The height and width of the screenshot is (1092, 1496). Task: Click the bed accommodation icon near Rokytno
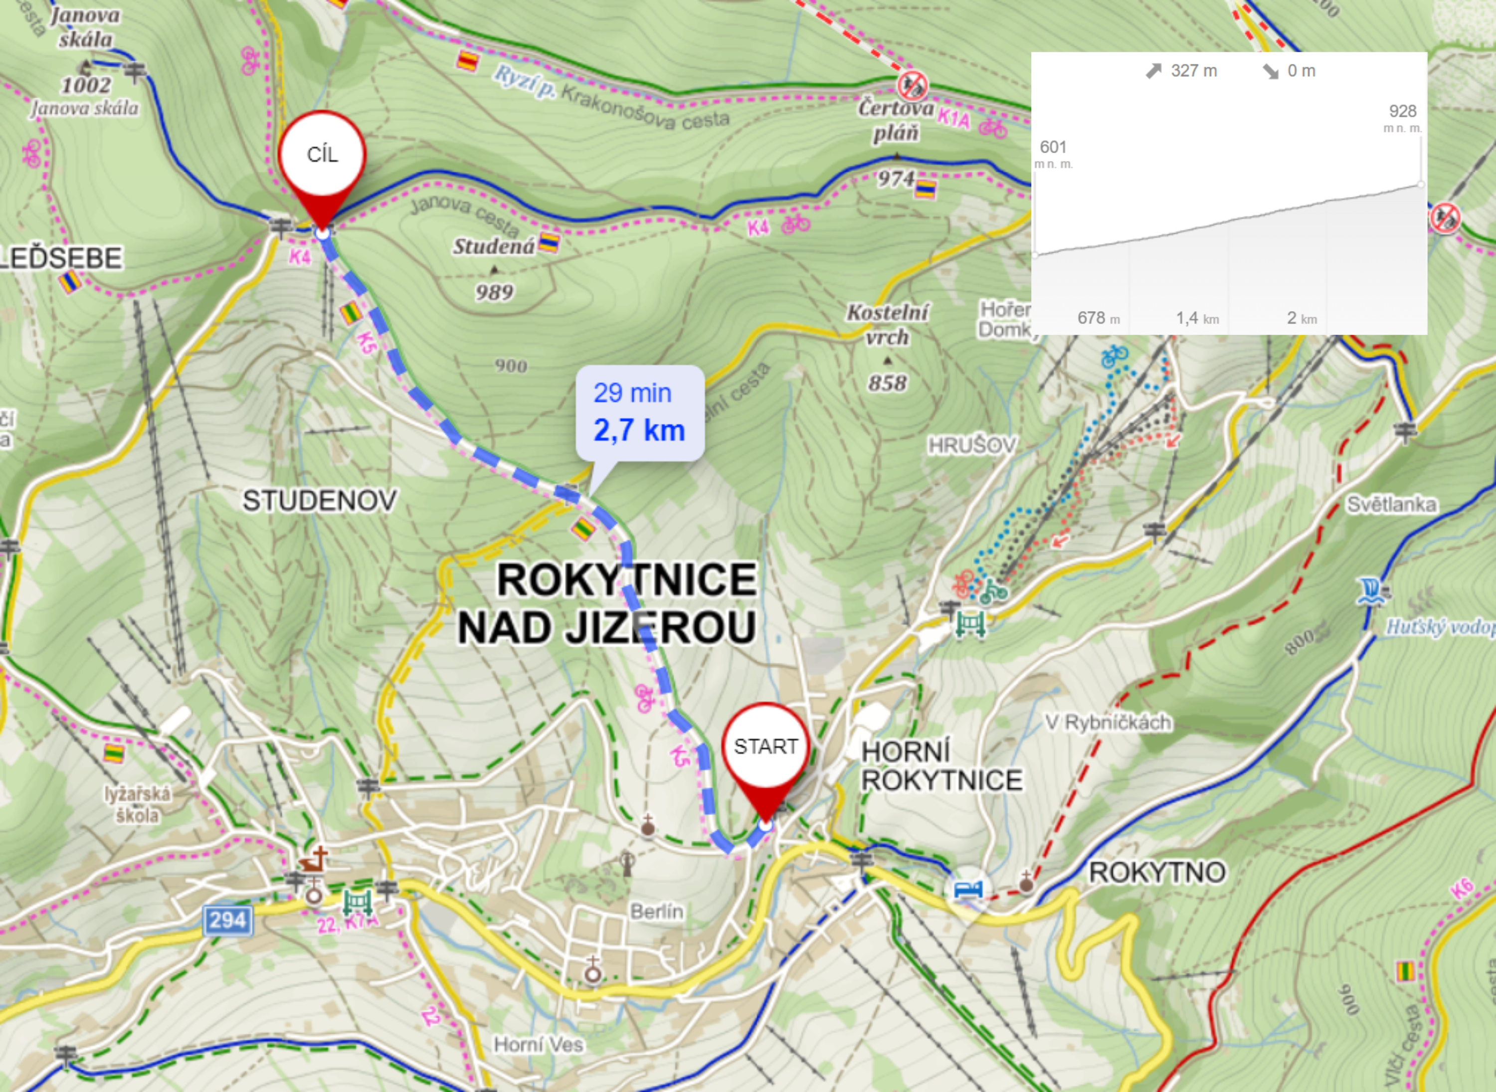968,890
